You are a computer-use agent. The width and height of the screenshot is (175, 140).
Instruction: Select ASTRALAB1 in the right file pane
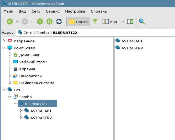tap(132, 41)
